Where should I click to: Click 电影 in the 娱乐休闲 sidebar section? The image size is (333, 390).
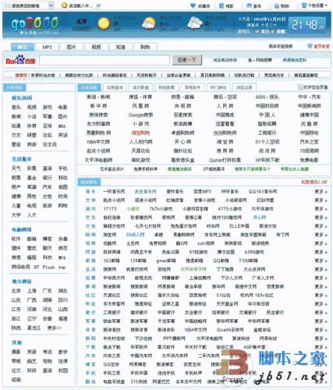tap(63, 107)
